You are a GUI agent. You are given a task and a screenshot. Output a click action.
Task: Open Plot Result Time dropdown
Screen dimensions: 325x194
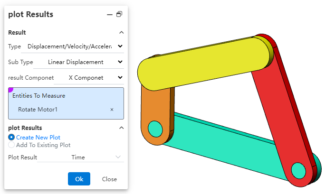(x=80, y=157)
